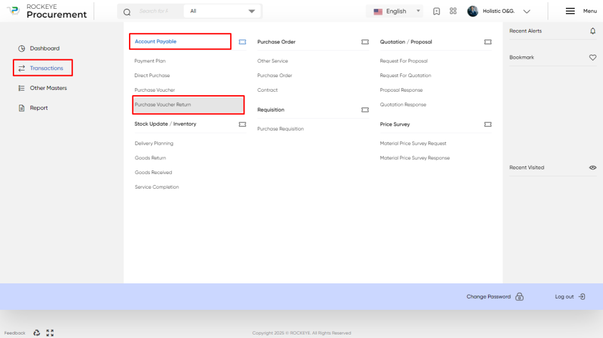Open the bookmark icon in top bar
The image size is (603, 338).
[x=436, y=11]
